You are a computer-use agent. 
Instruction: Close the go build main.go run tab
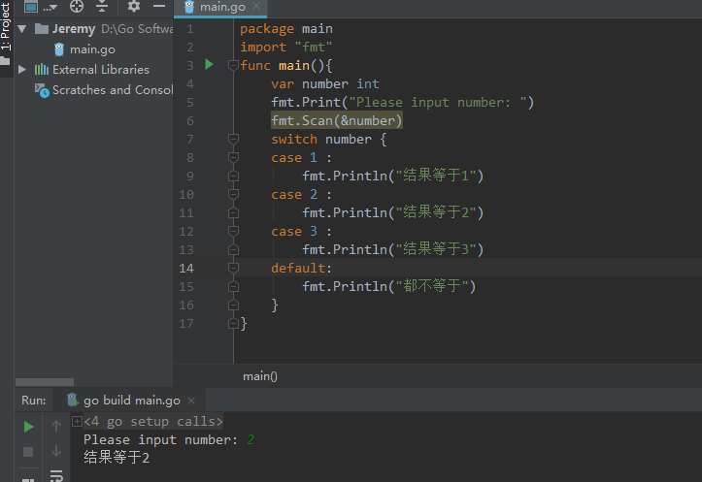191,401
